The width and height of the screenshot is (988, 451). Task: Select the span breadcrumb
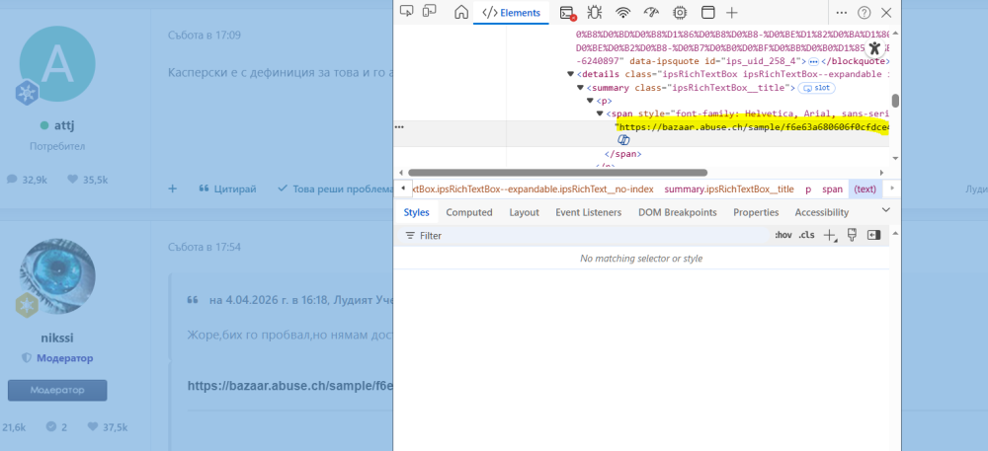(832, 188)
